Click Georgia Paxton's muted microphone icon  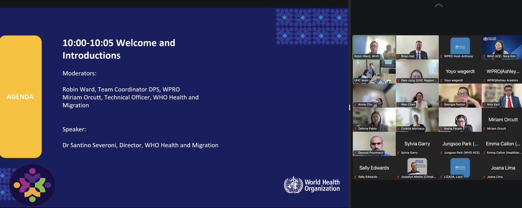coord(442,105)
